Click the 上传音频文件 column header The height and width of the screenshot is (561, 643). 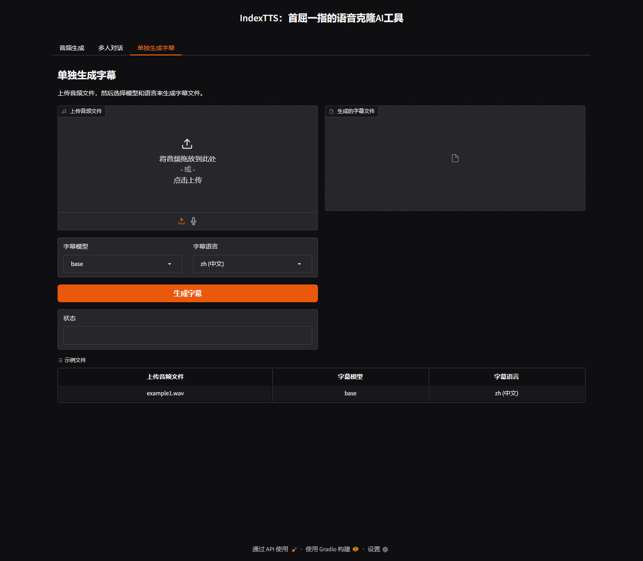click(x=165, y=377)
